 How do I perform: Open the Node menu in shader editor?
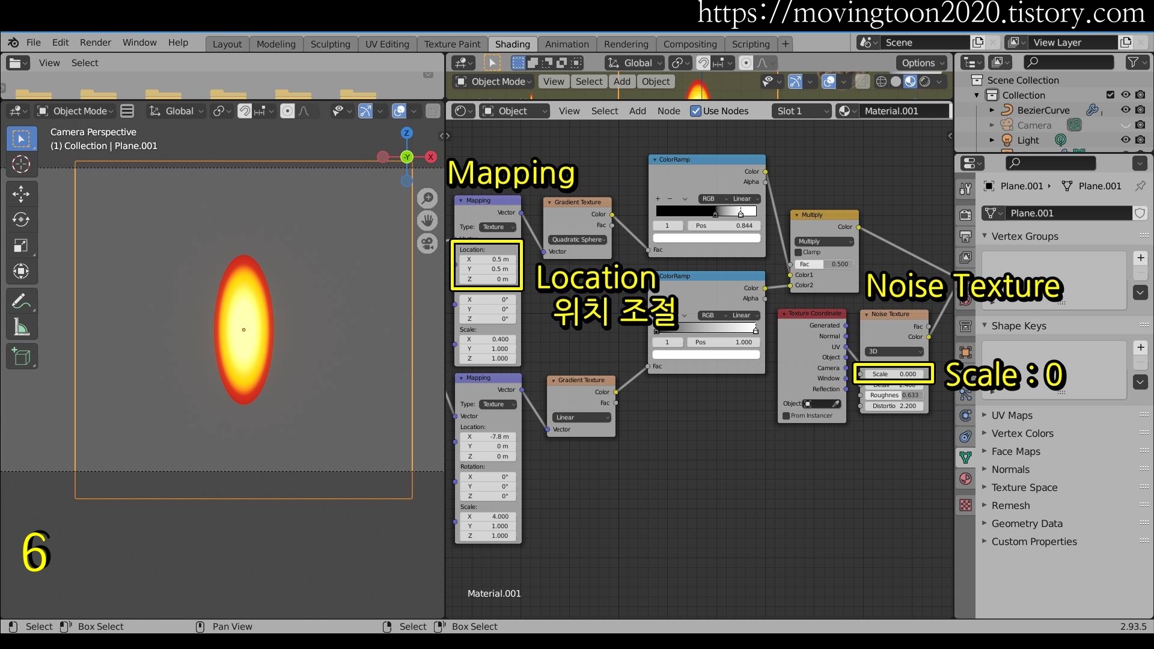coord(668,111)
